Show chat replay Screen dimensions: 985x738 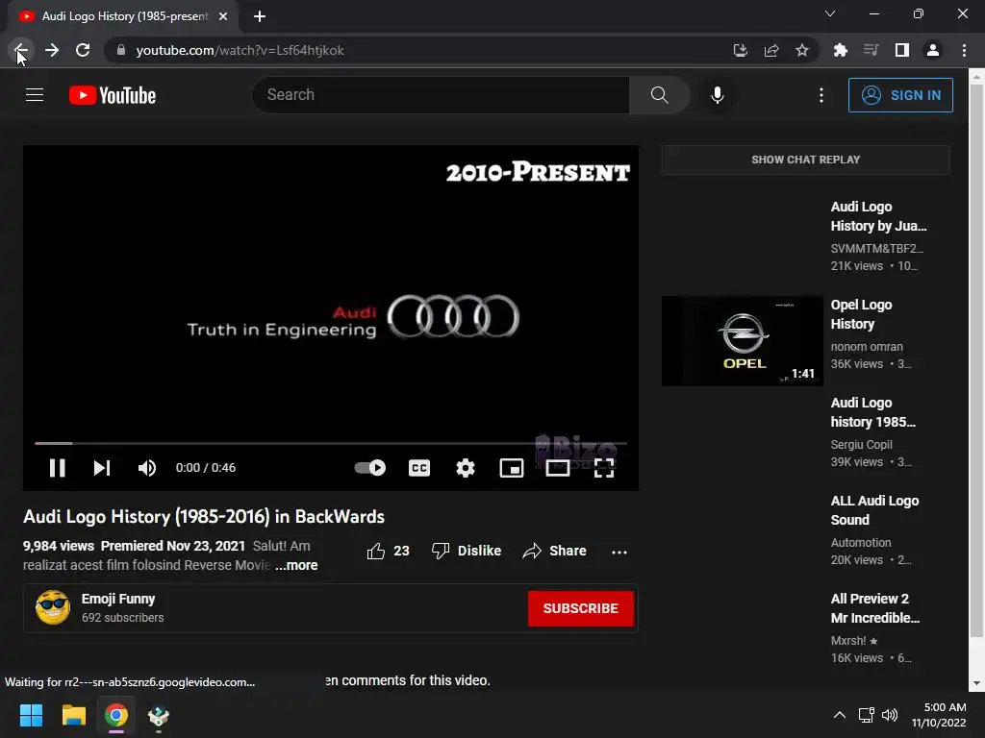(x=805, y=160)
